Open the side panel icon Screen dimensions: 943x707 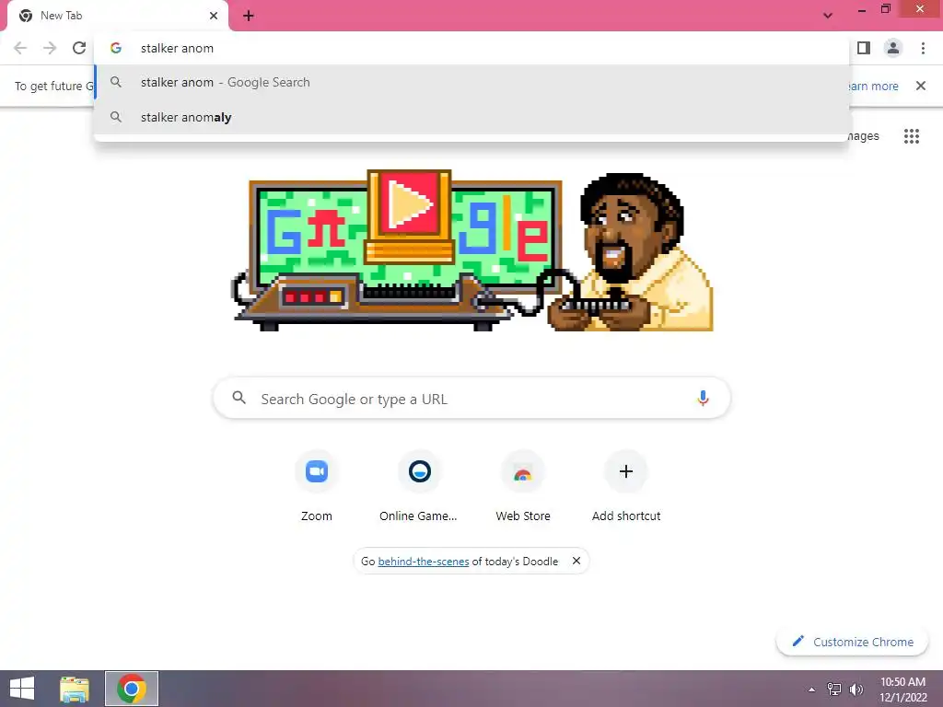[x=864, y=48]
